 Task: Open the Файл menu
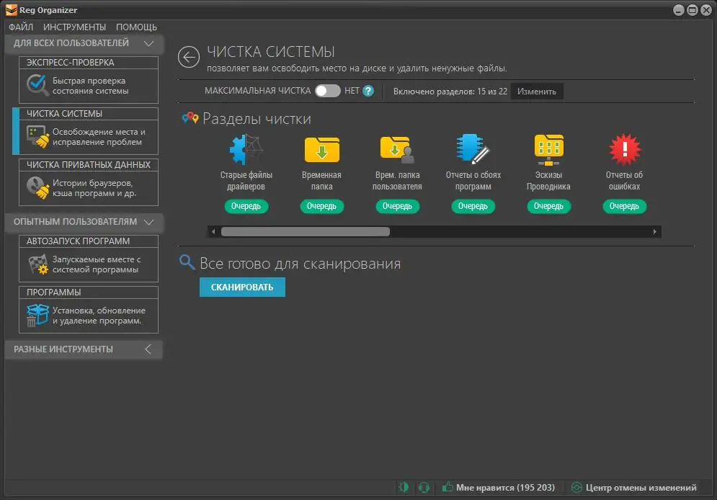coord(21,27)
